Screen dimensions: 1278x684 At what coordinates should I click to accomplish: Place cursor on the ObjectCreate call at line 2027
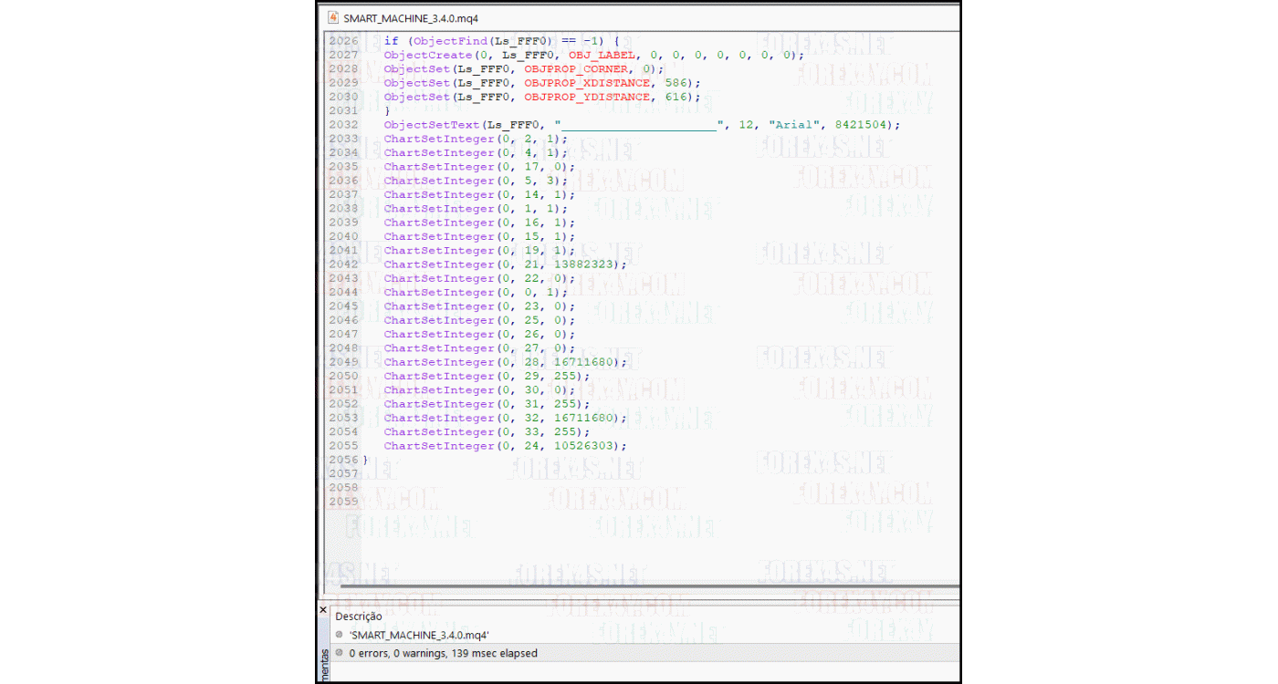tap(428, 55)
